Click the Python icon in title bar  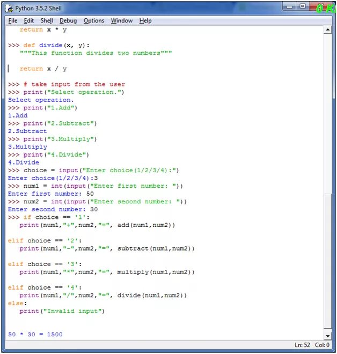coord(10,9)
